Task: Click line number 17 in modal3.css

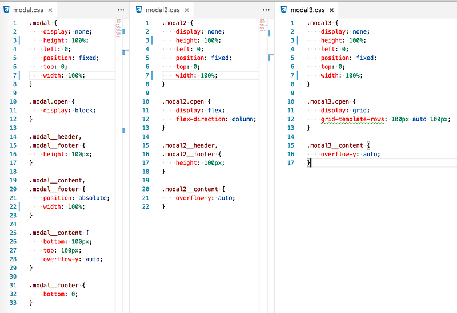Action: tap(291, 163)
